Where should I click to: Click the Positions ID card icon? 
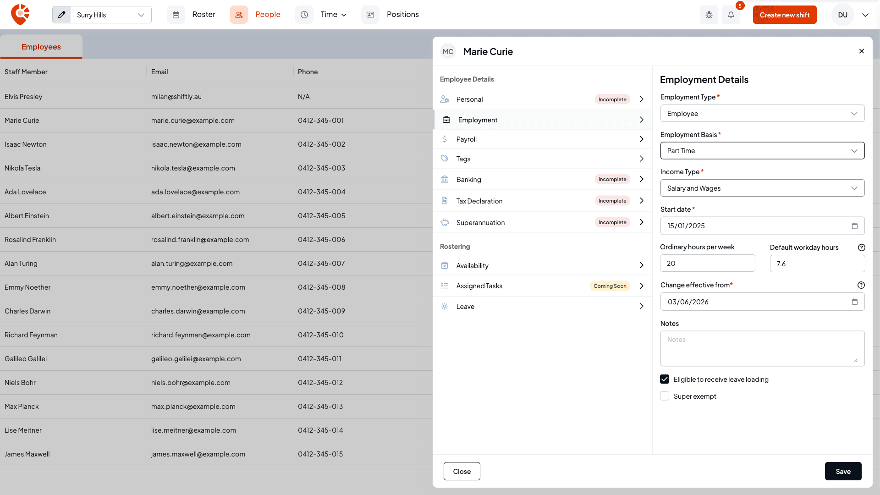pos(370,15)
